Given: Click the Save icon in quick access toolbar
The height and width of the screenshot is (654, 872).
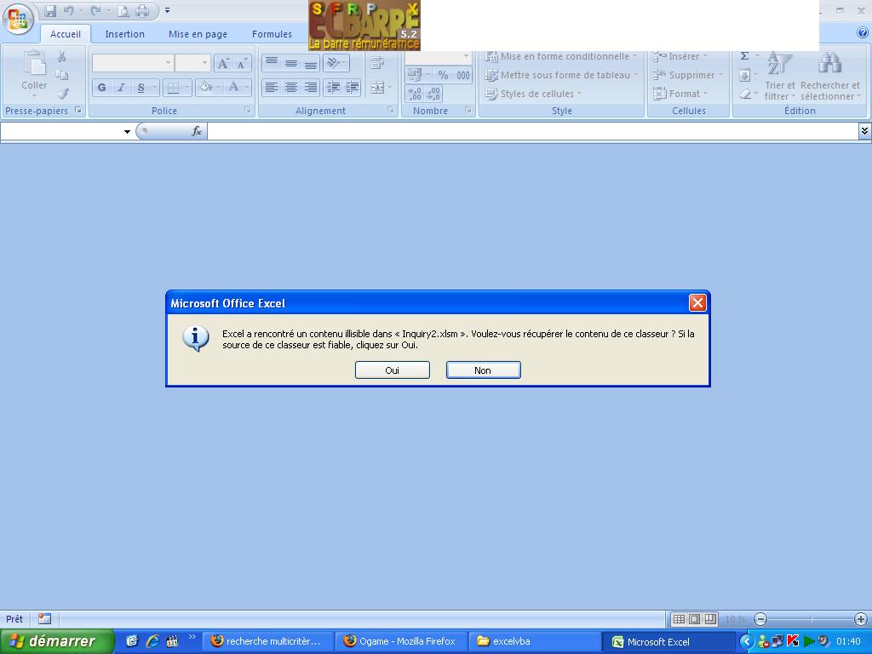Looking at the screenshot, I should click(x=50, y=10).
